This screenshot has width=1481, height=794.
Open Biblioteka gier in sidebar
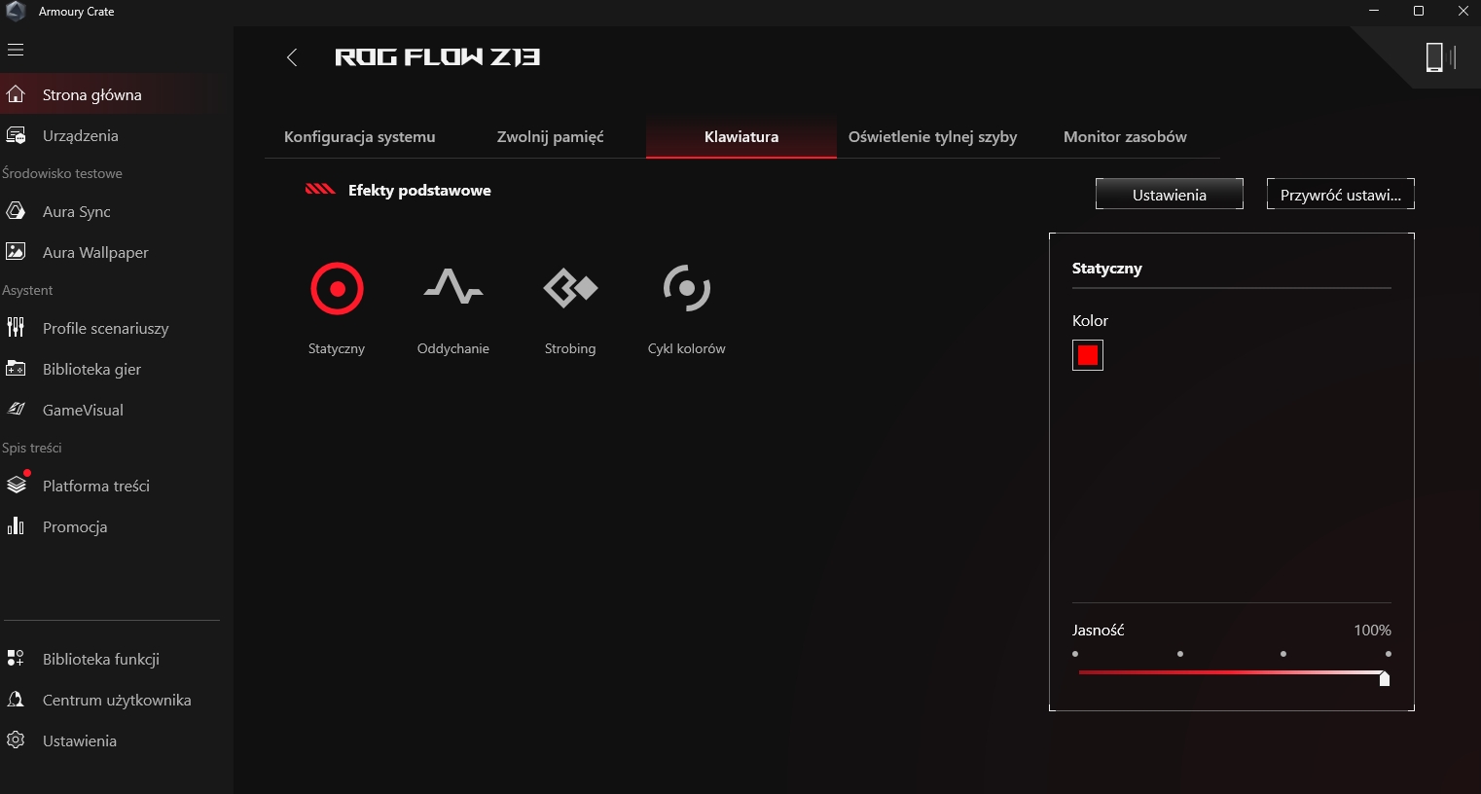(91, 370)
